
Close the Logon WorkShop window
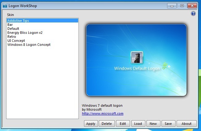point(192,6)
